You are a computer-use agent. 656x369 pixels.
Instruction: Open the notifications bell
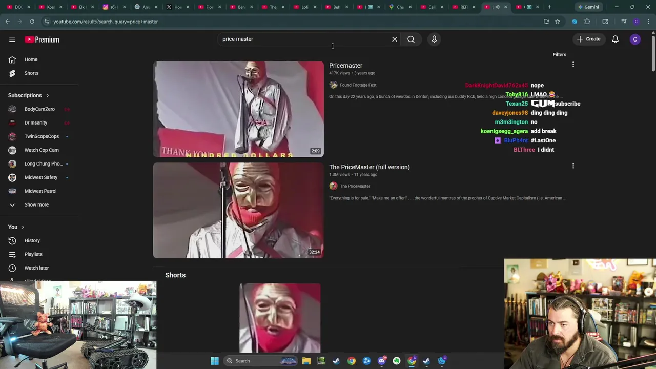pyautogui.click(x=616, y=39)
